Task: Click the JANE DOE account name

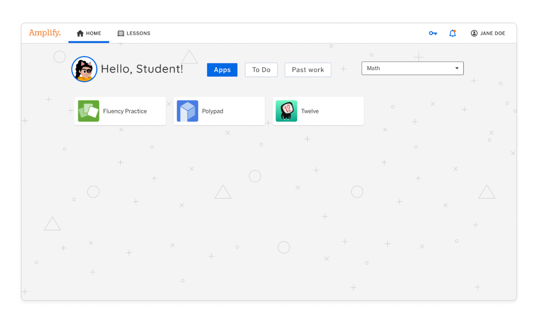Action: click(x=493, y=33)
